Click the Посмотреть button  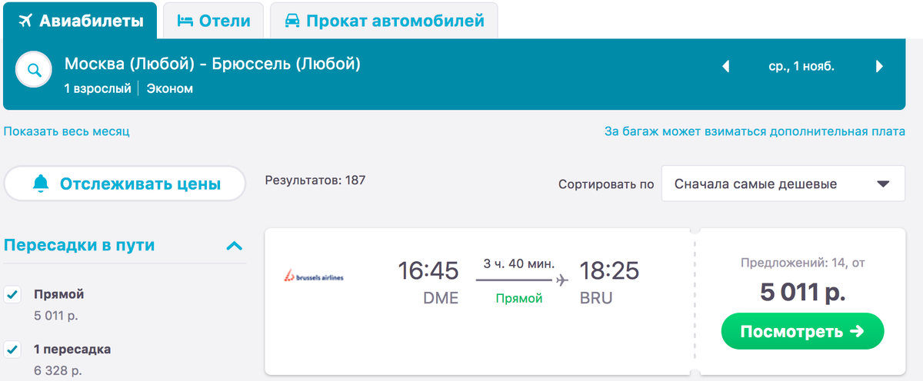[x=802, y=331]
